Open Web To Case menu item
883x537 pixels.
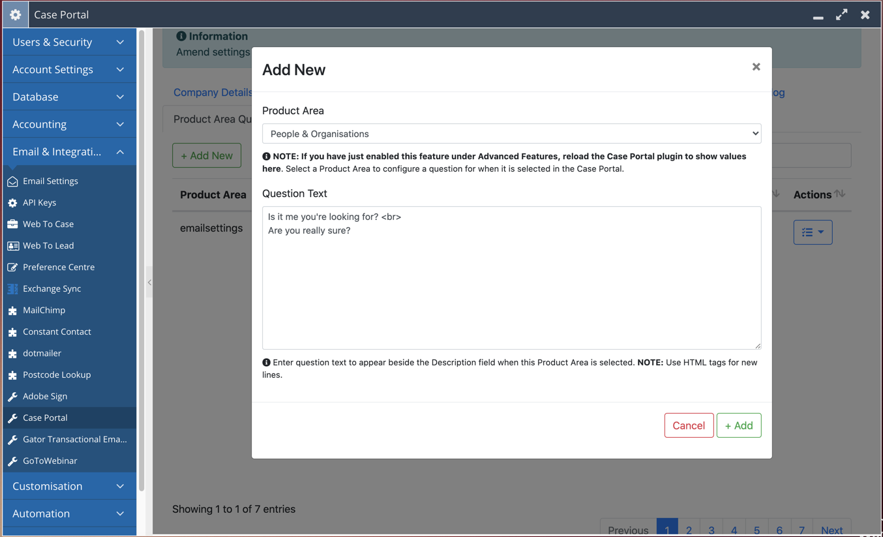click(x=69, y=224)
